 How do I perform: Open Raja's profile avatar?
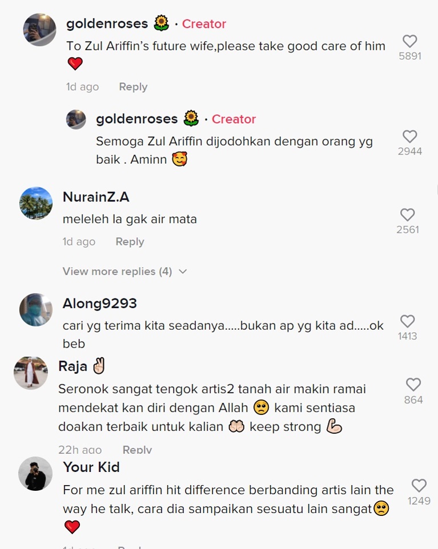click(30, 373)
